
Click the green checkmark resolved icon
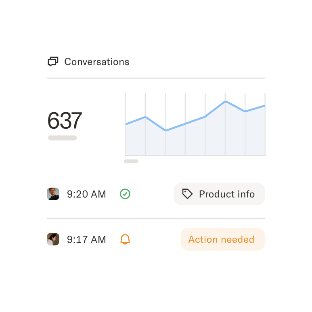click(x=125, y=194)
